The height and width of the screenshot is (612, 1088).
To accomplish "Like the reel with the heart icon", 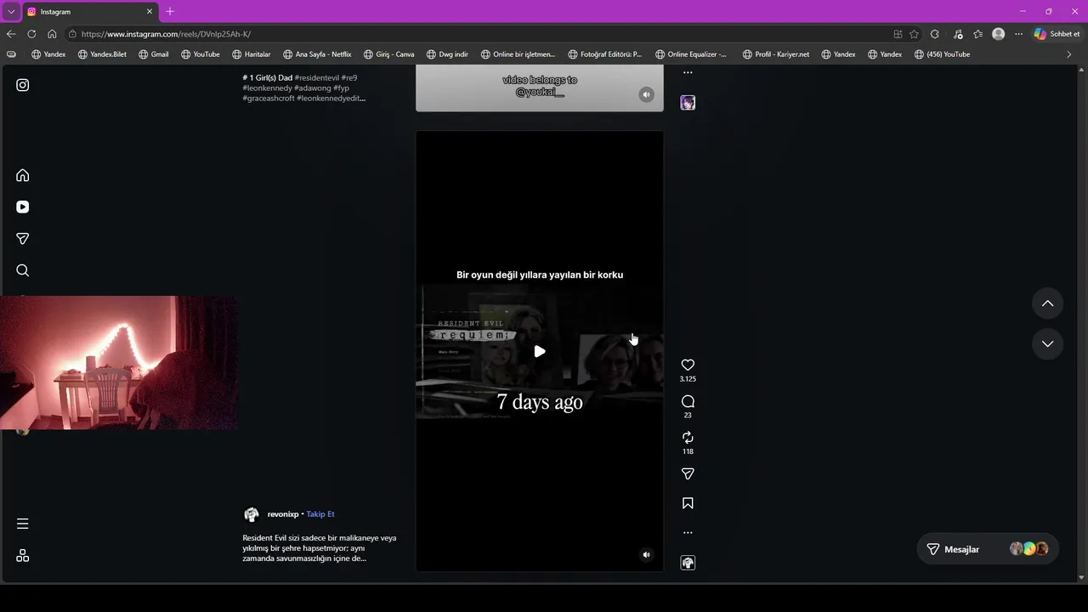I will 688,365.
